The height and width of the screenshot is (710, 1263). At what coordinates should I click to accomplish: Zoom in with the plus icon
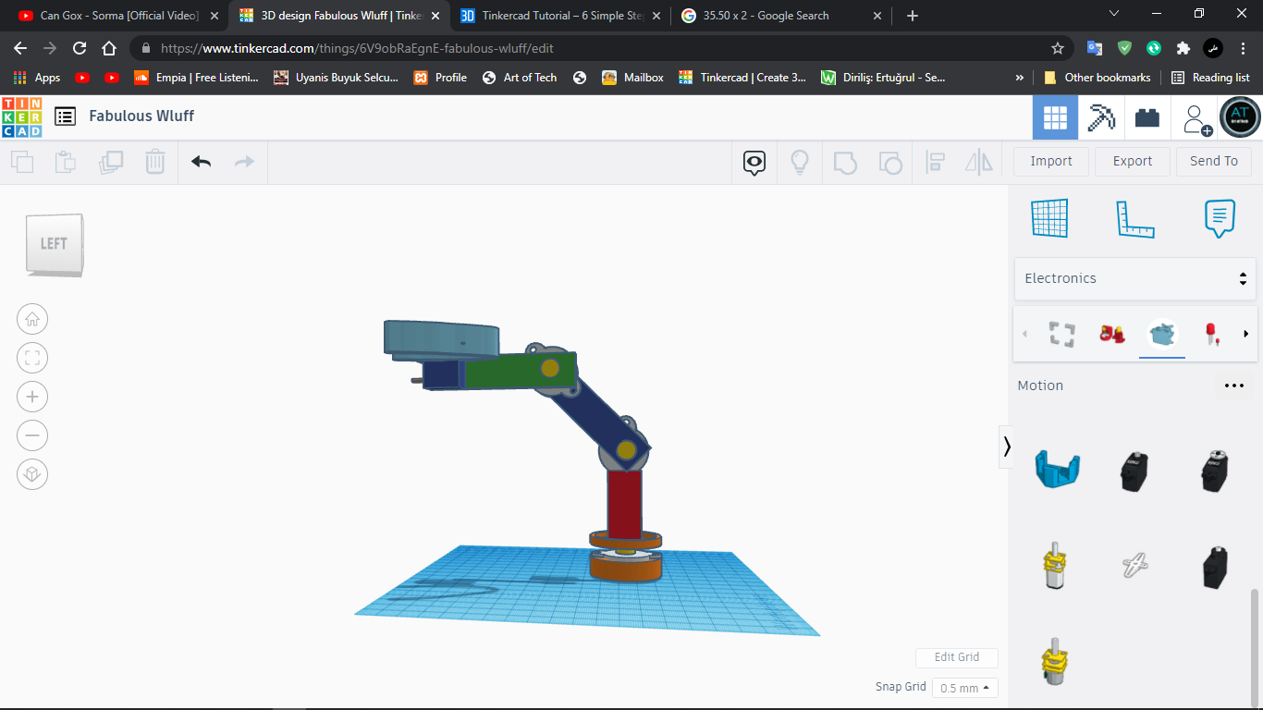(x=32, y=396)
